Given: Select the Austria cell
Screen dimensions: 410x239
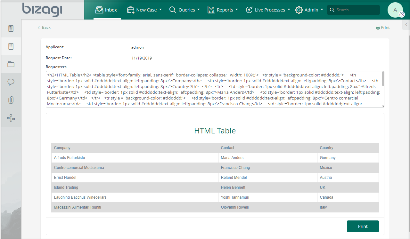Looking at the screenshot, I should pyautogui.click(x=348, y=178).
